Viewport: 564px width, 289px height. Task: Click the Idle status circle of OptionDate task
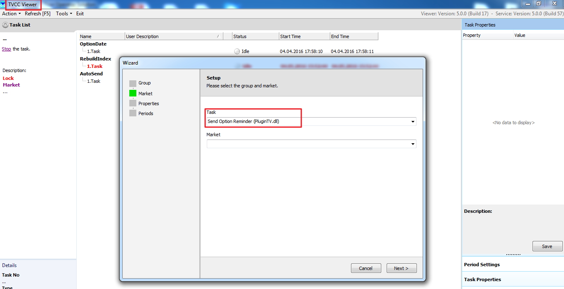pos(237,52)
